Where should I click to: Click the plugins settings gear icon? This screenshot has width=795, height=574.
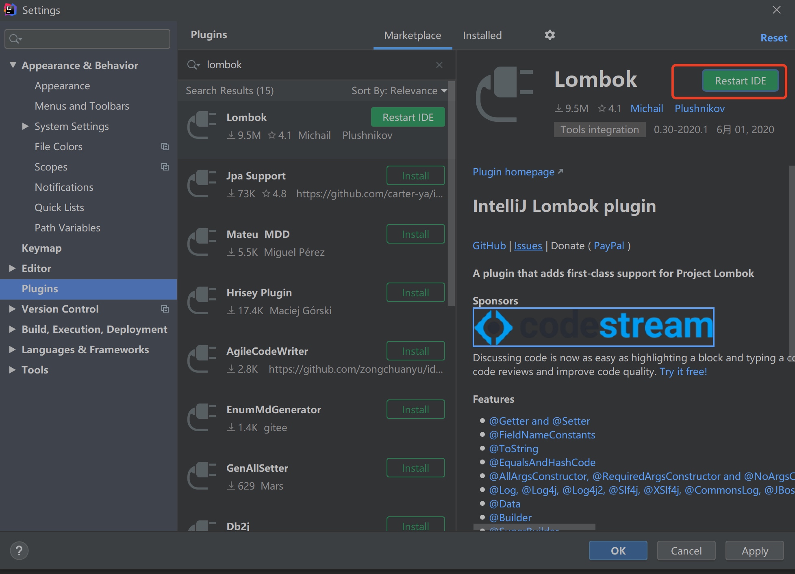point(550,35)
